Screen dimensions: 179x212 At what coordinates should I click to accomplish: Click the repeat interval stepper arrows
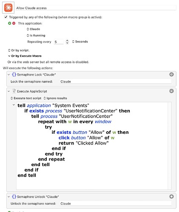(x=67, y=42)
